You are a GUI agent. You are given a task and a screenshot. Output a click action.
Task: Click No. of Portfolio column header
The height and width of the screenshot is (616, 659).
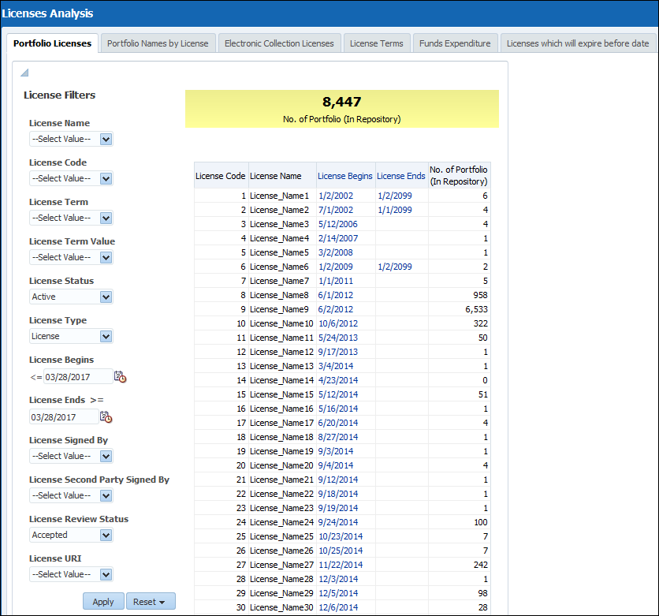point(459,176)
